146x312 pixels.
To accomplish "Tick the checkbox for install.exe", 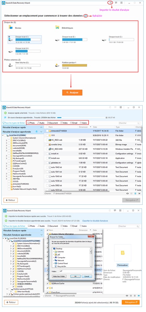I will pyautogui.click(x=47, y=158).
